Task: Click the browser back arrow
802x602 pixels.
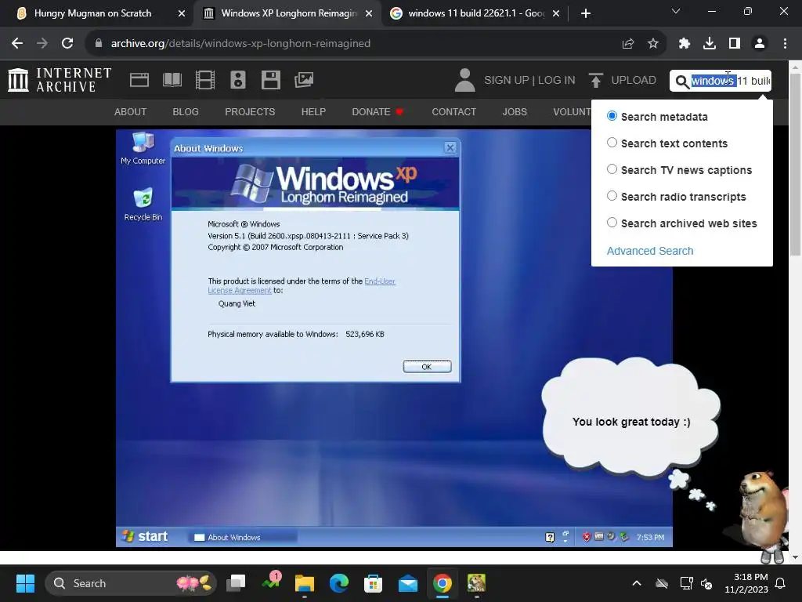Action: tap(17, 44)
